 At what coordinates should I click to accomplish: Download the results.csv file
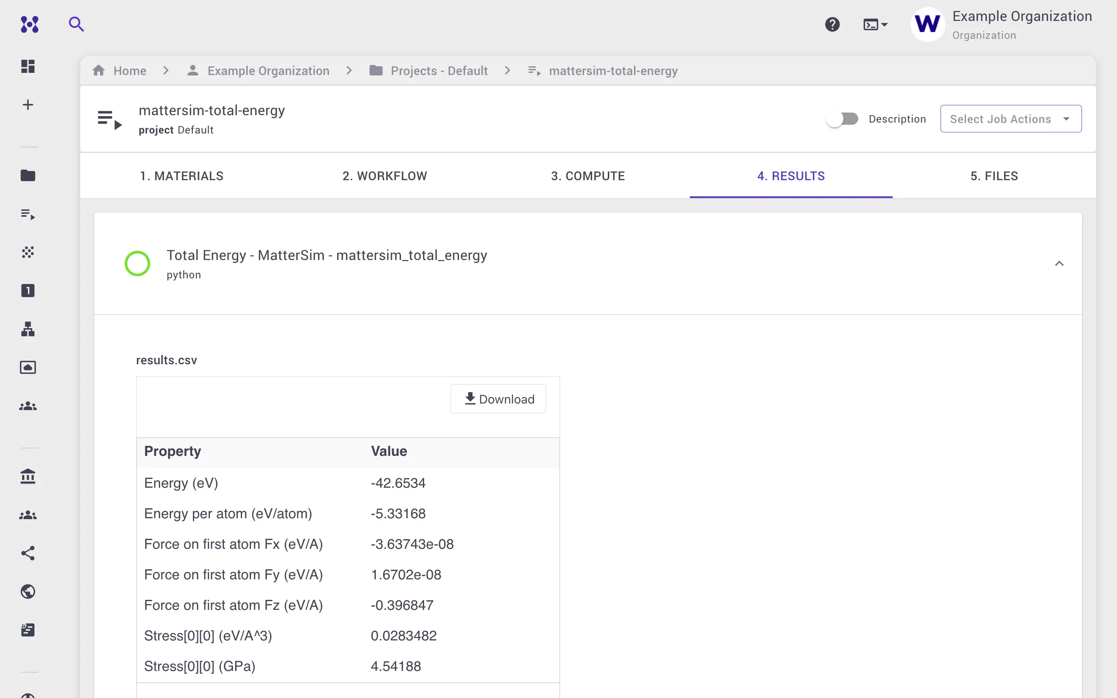click(498, 399)
